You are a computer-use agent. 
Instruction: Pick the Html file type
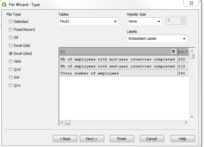pos(11,61)
